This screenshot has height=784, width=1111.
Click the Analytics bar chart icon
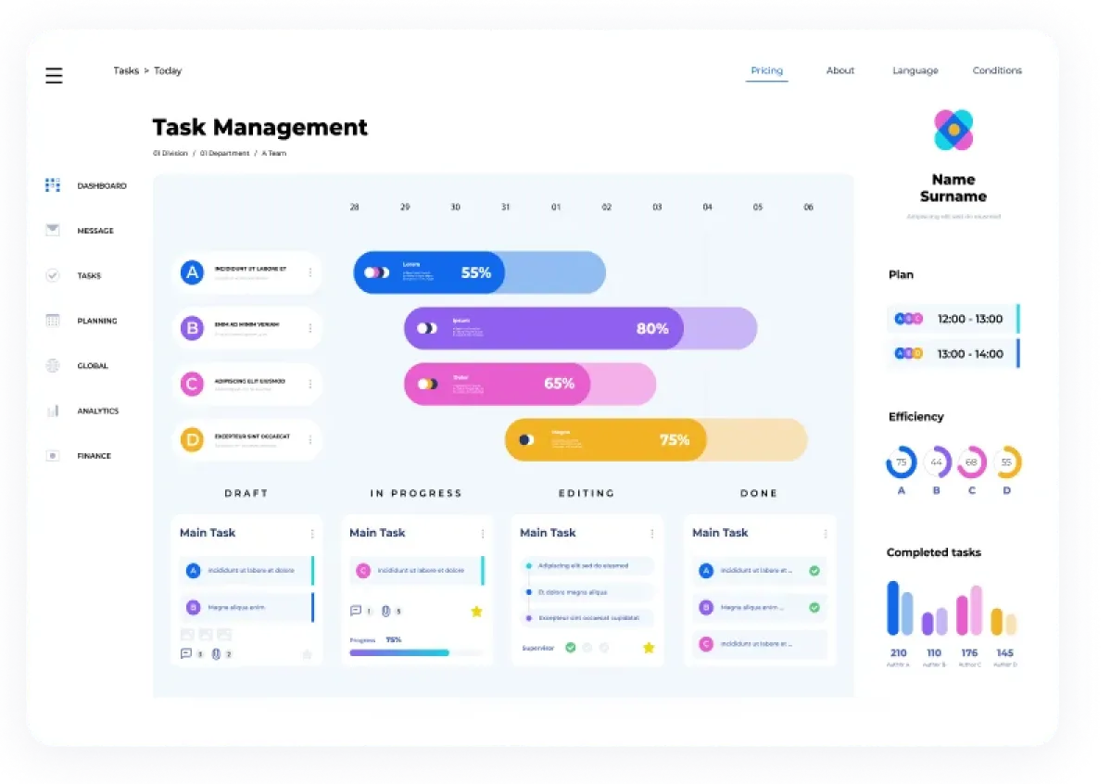[x=53, y=411]
